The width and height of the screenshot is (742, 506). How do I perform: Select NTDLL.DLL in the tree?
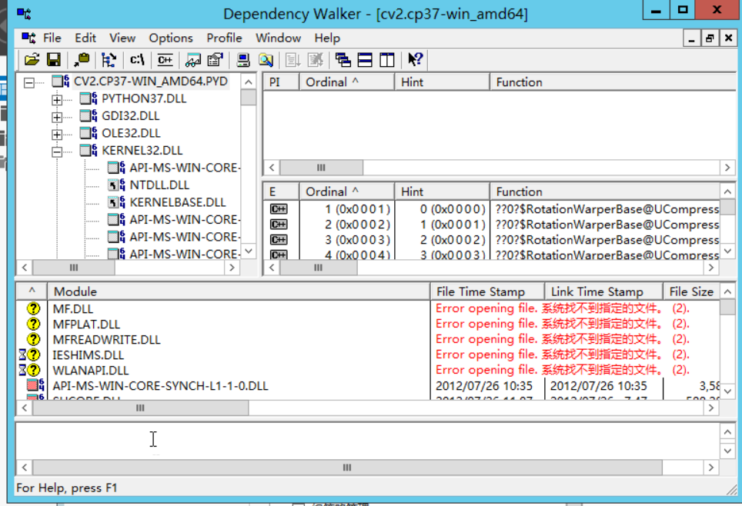point(159,185)
